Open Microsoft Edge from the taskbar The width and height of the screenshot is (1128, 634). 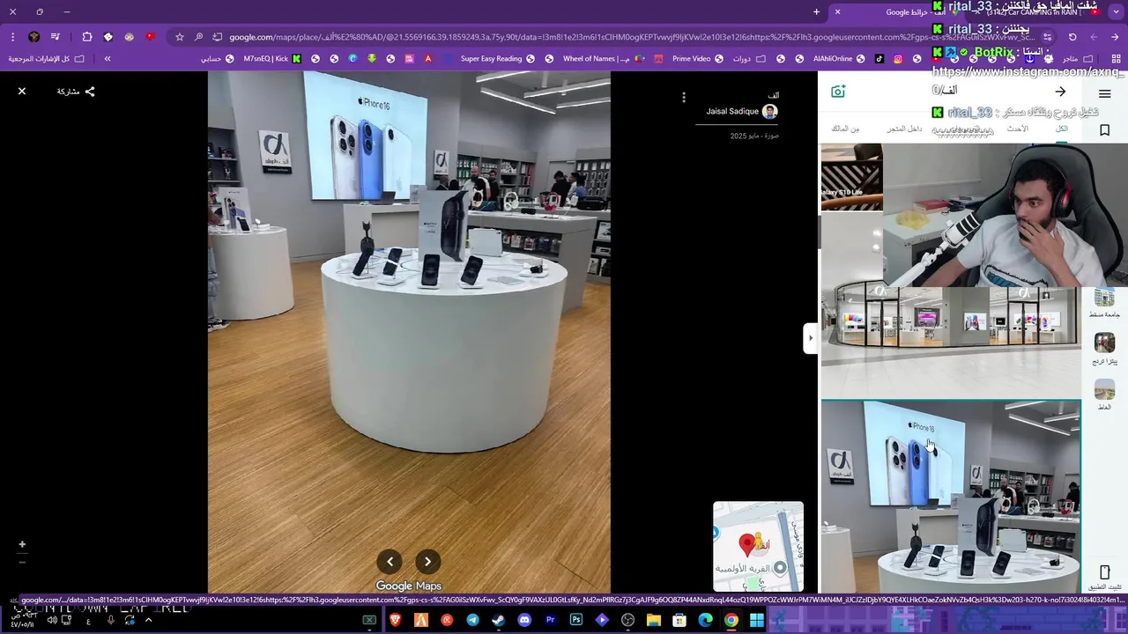705,620
